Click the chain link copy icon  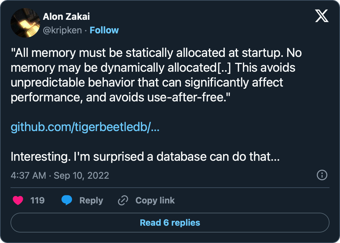coord(123,201)
